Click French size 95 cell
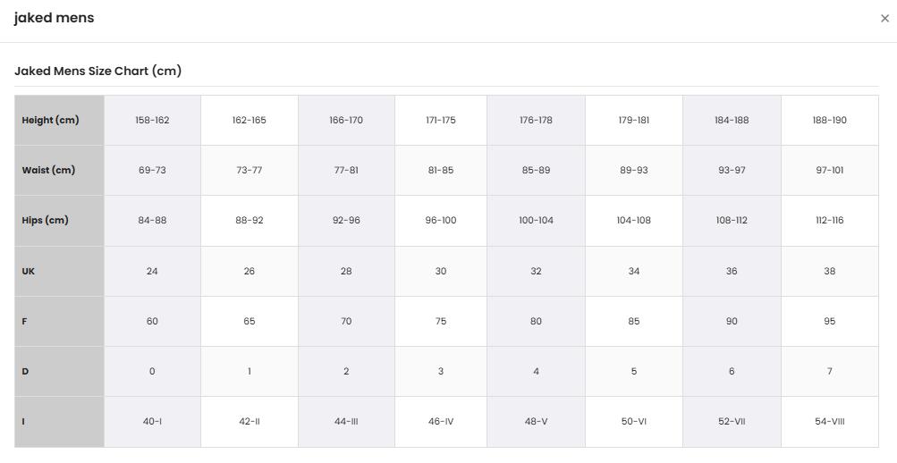Screen dimensions: 897x463 [830, 321]
